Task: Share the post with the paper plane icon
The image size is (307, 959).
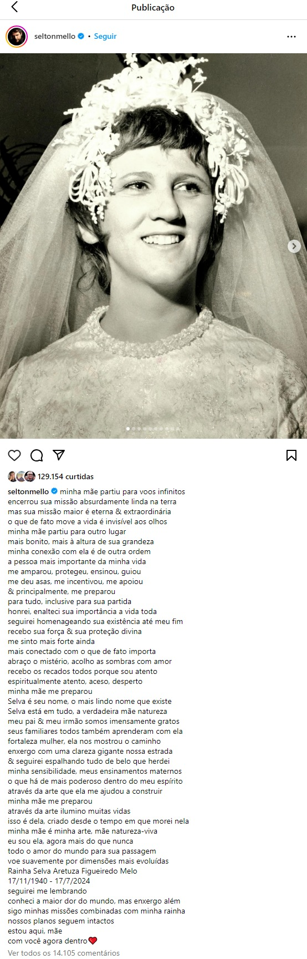Action: click(x=59, y=455)
